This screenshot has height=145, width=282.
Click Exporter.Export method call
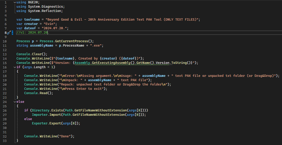point(46,123)
